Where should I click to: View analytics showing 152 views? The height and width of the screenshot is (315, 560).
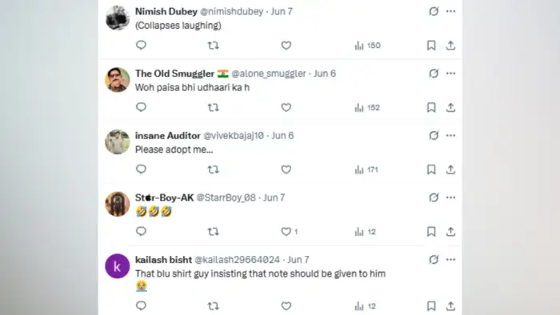coord(367,107)
